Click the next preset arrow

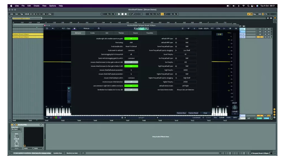(158, 117)
